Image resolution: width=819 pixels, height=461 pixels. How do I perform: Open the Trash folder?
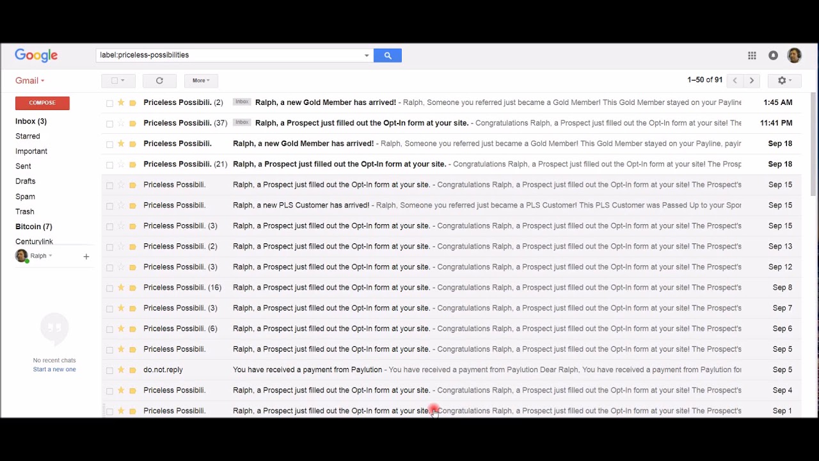[x=25, y=211]
